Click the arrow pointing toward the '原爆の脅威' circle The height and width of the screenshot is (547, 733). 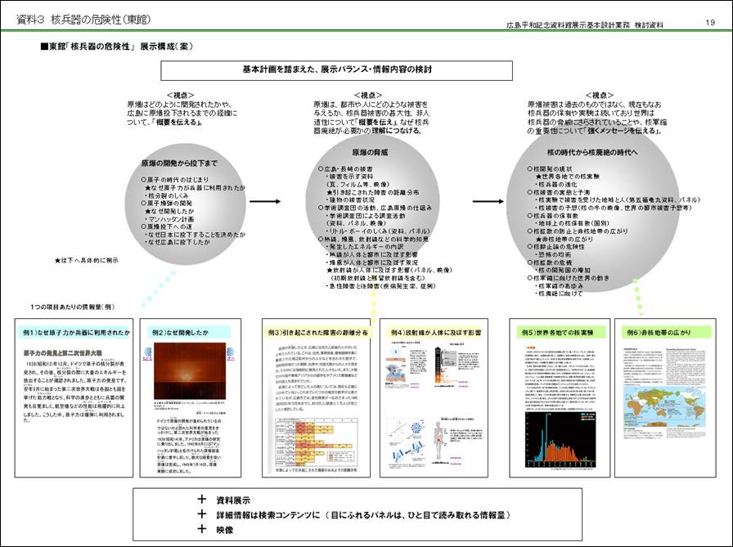tap(265, 201)
